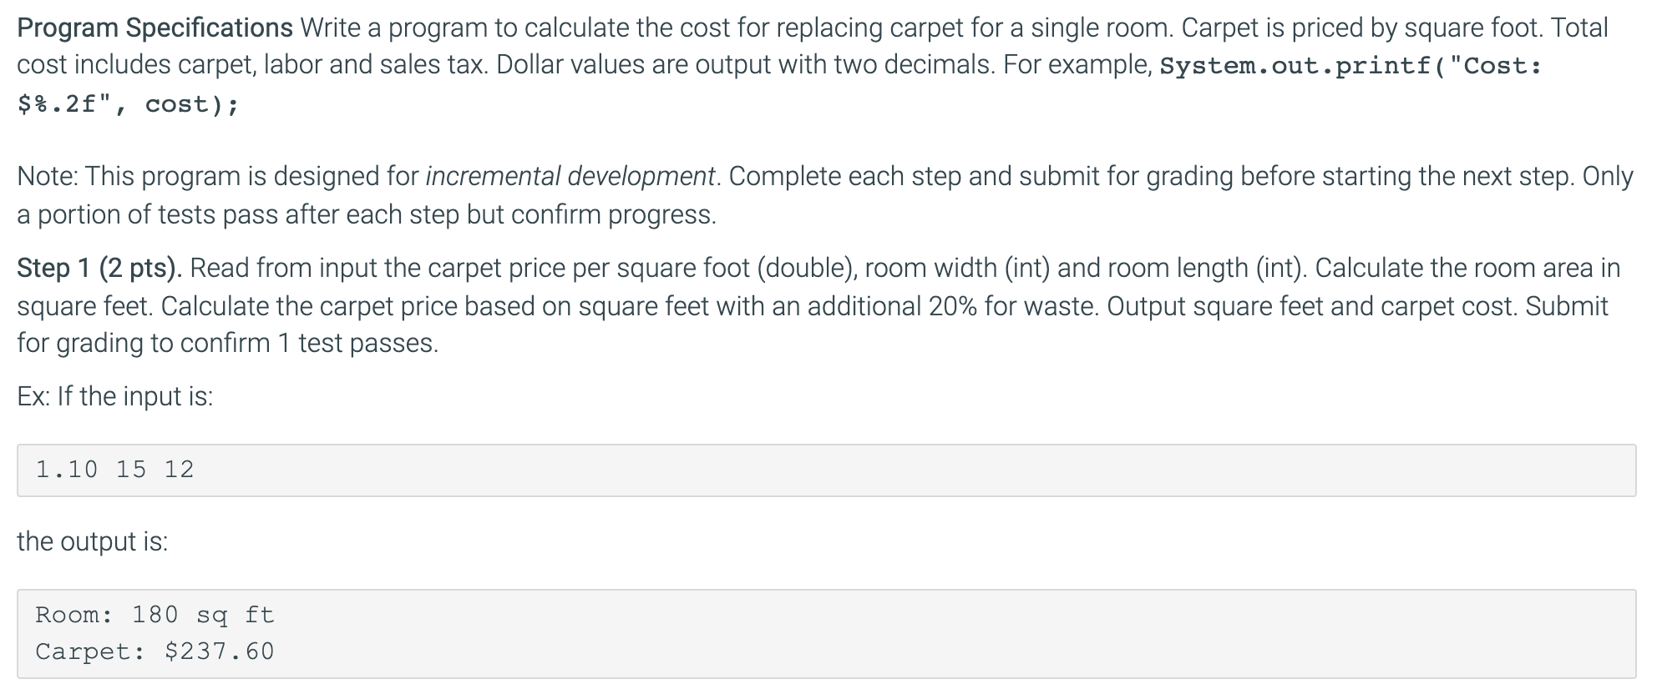1657x694 pixels.
Task: Click the italic 'incremental development' text
Action: (570, 176)
